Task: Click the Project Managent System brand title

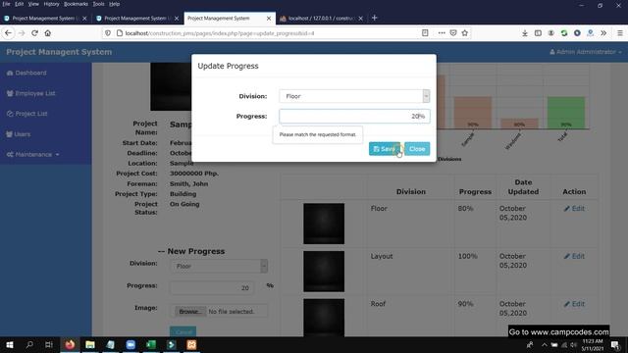Action: pyautogui.click(x=59, y=52)
